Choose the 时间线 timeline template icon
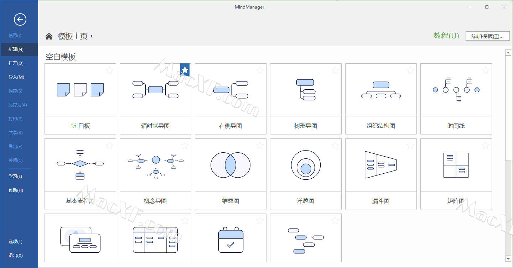 tap(456, 90)
